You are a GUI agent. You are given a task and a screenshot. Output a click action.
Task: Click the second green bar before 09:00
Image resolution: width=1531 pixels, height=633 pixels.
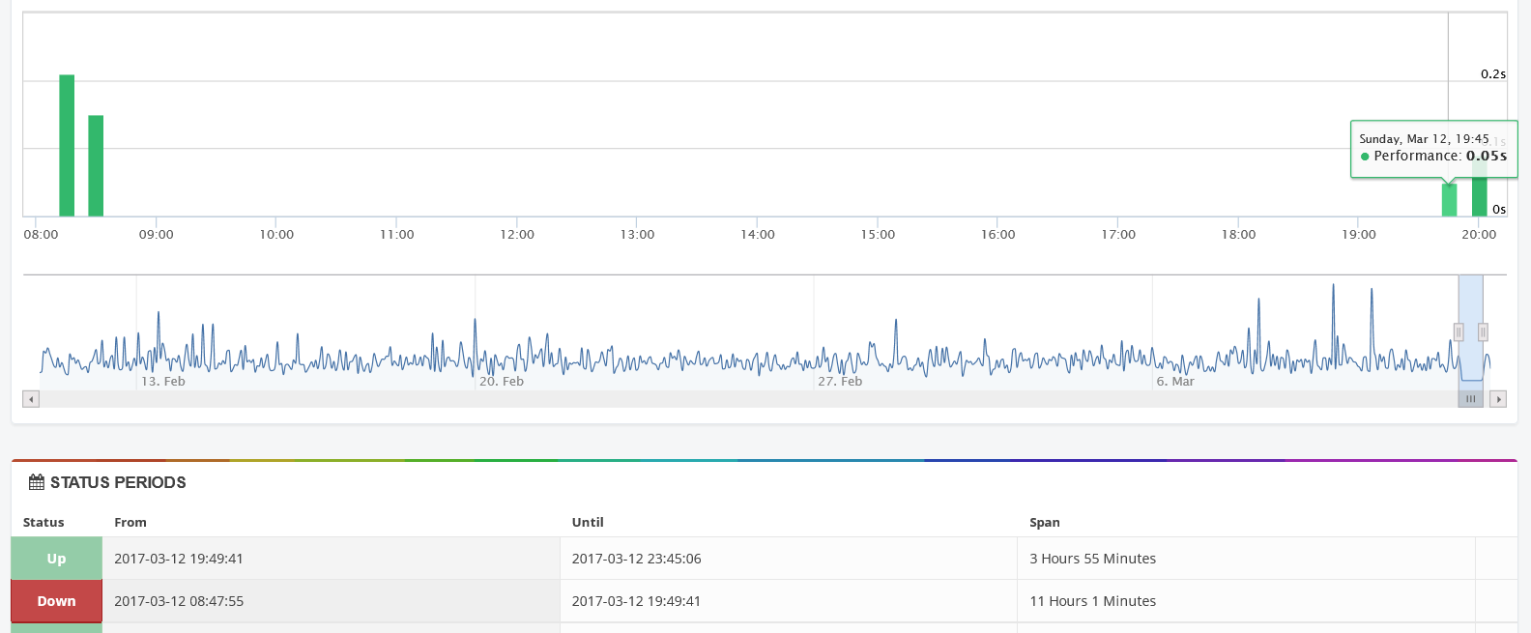96,165
